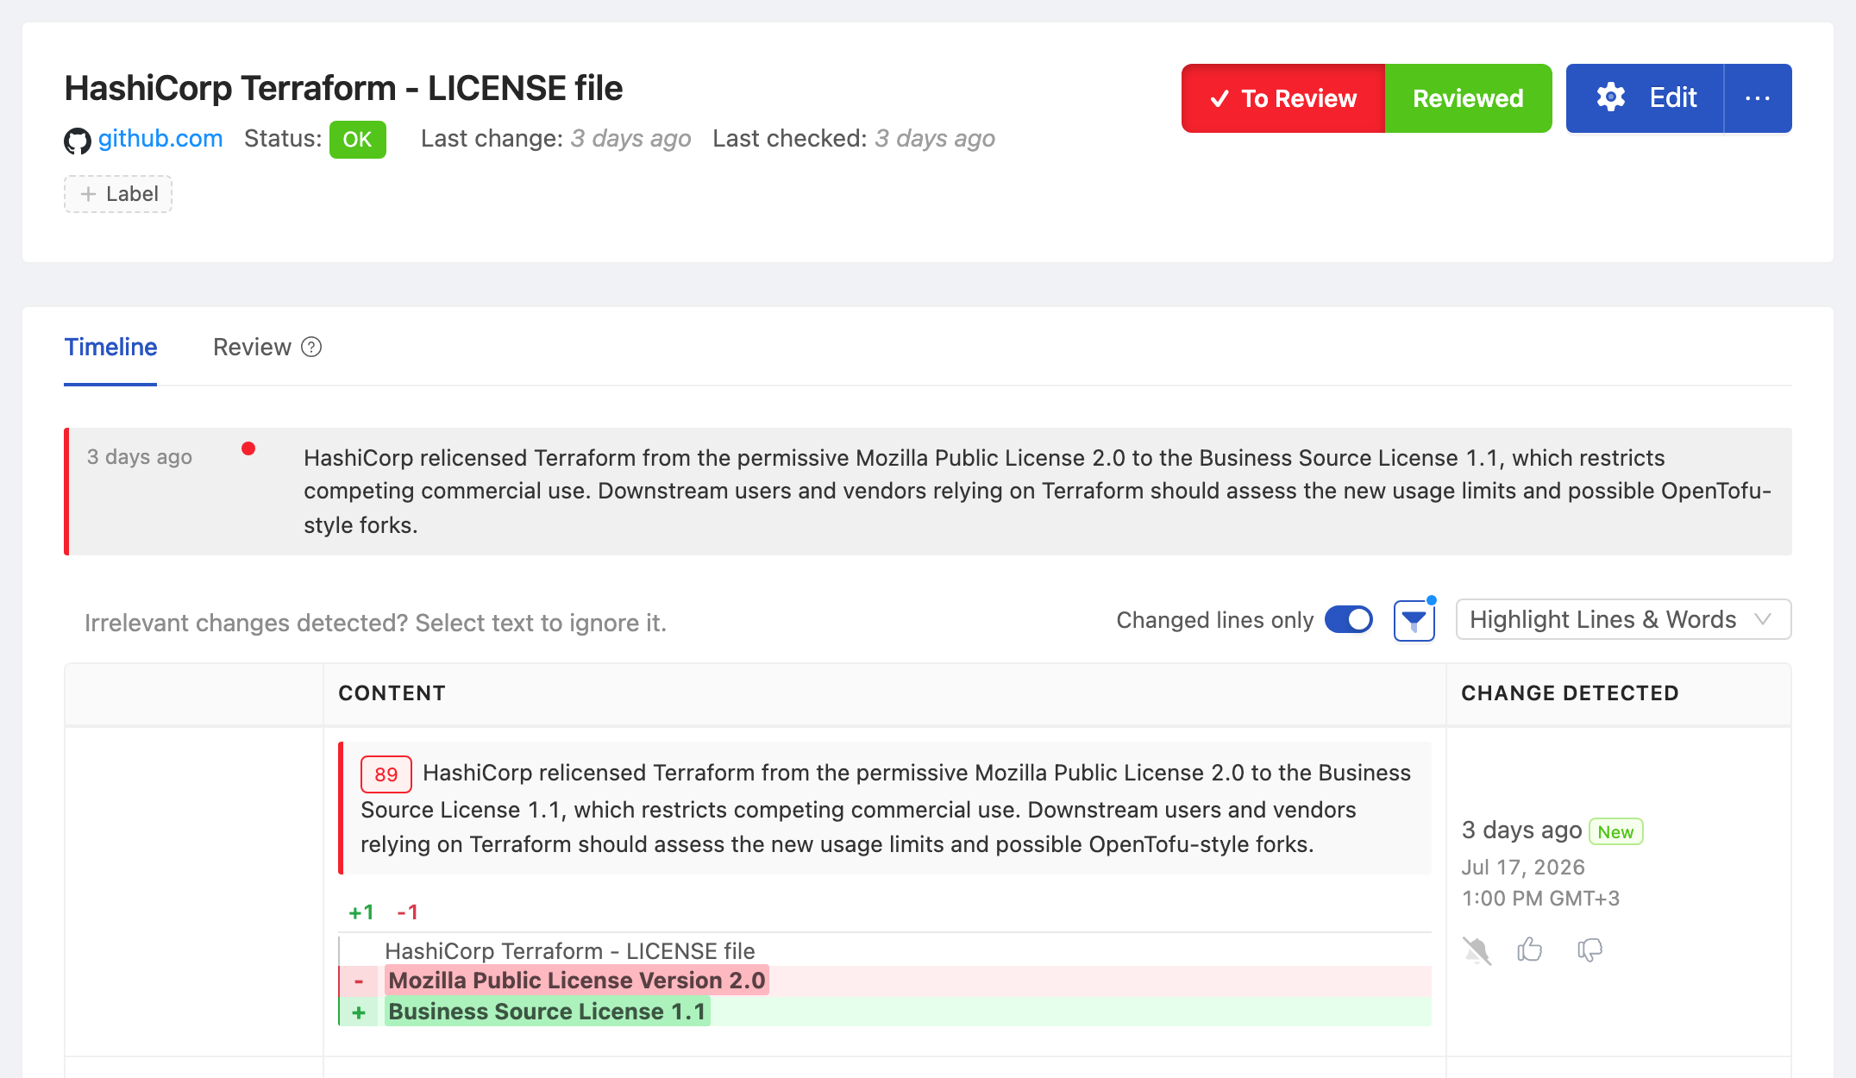Mark as To Review
Image resolution: width=1856 pixels, height=1078 pixels.
(1283, 98)
